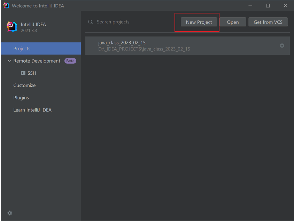Open the settings gear at the bottom left
The width and height of the screenshot is (294, 221).
coord(9,213)
